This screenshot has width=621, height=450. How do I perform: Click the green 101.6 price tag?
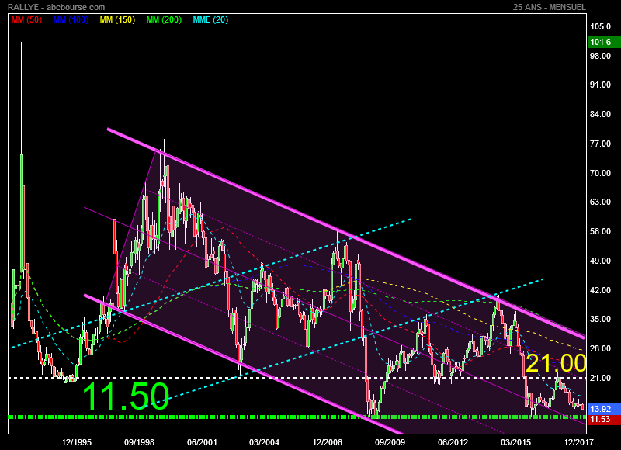pos(604,42)
